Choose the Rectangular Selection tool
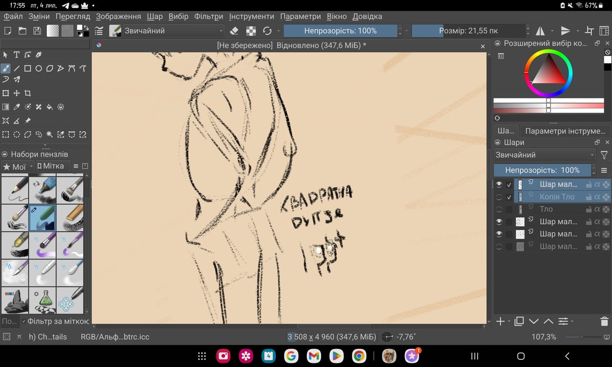The height and width of the screenshot is (367, 612). pyautogui.click(x=6, y=135)
